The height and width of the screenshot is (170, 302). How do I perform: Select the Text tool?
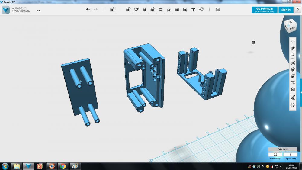(193, 10)
